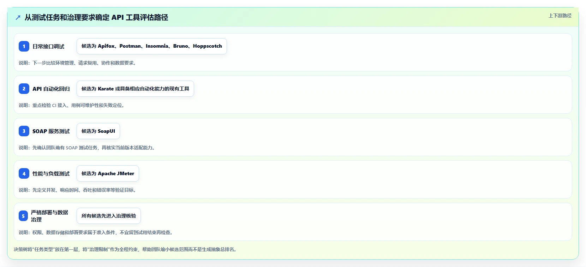Viewport: 586px width, 267px height.
Task: Select the 严格部署与数据治理 step title
Action: point(50,216)
